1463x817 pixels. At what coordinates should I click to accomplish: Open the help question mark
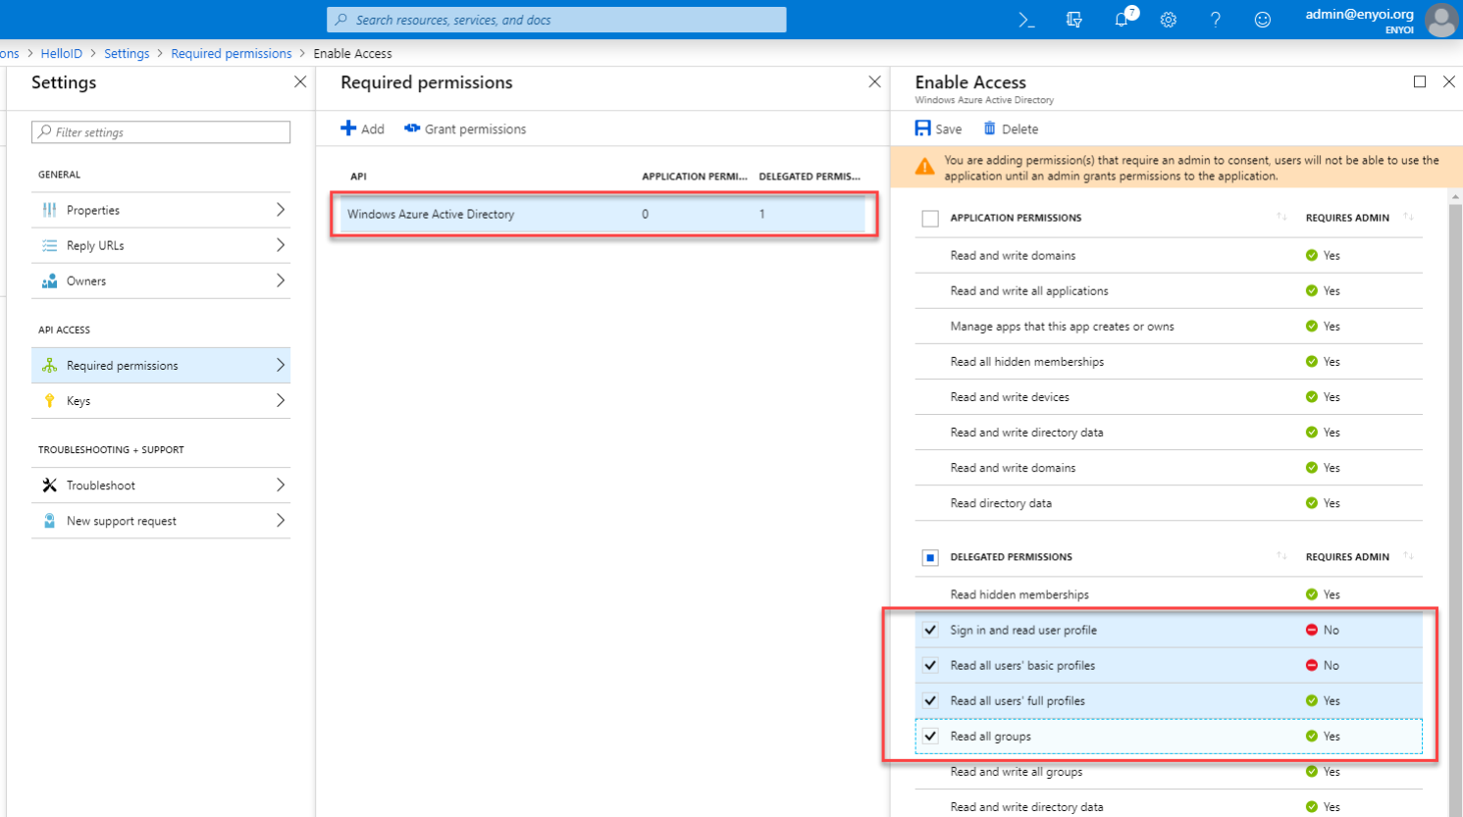1215,20
